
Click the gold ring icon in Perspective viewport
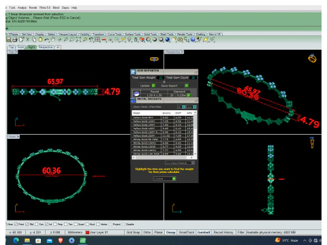[312, 59]
